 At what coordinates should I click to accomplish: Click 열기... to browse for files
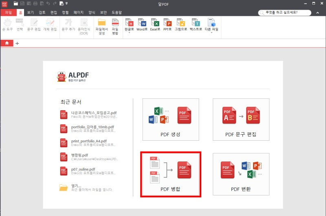coord(86,188)
